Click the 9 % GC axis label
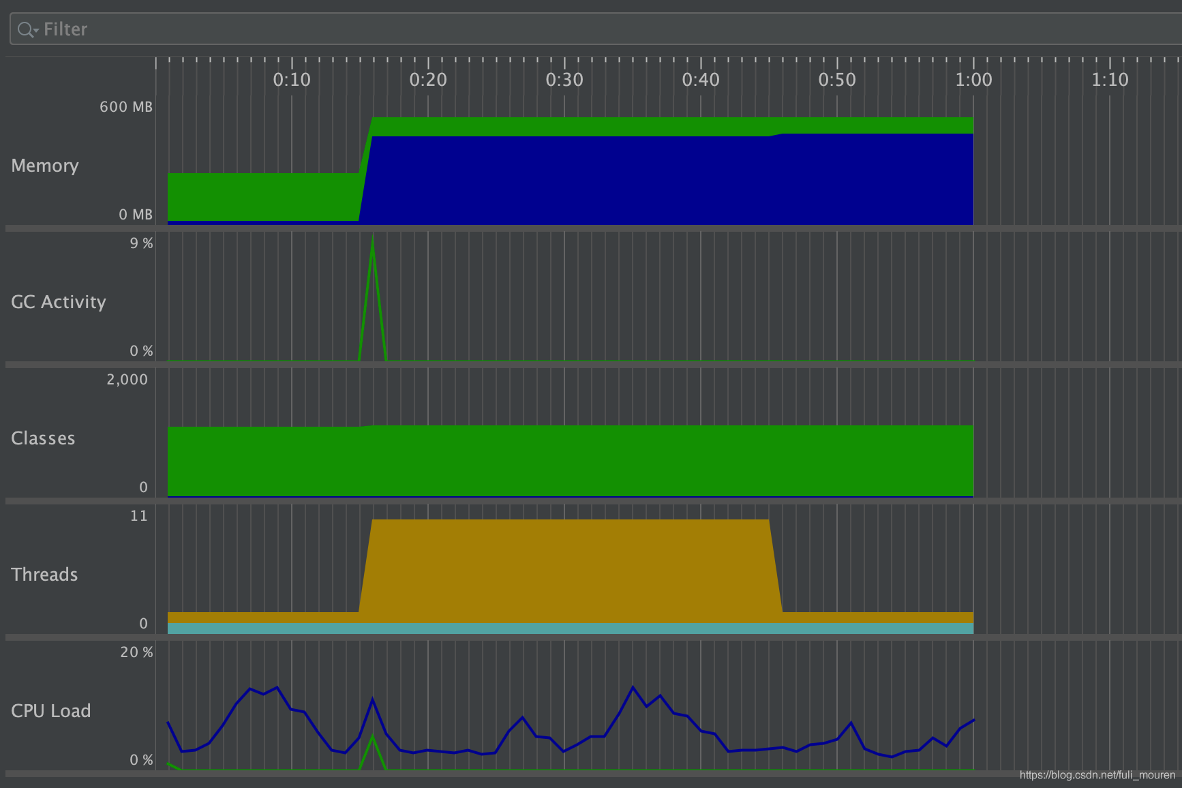Screen dimensions: 1182x788 pos(141,243)
